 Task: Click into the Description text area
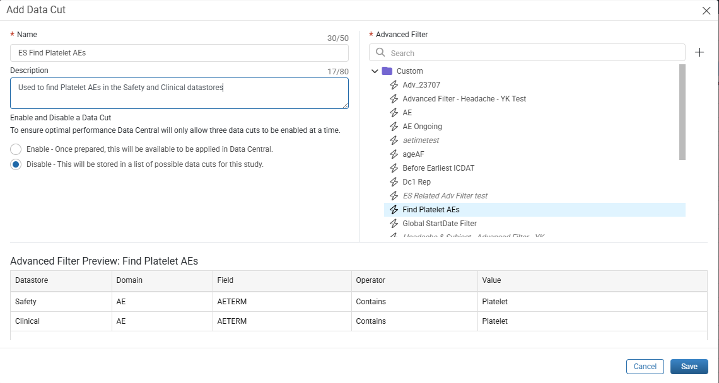pyautogui.click(x=179, y=93)
